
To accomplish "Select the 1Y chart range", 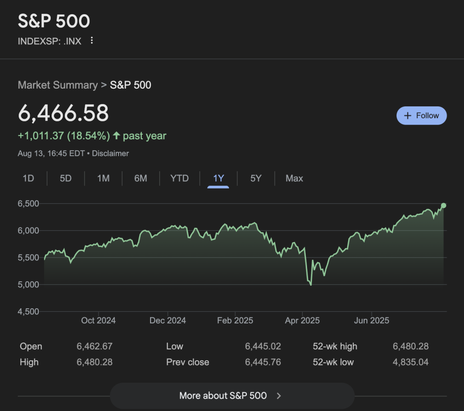I will tap(219, 178).
